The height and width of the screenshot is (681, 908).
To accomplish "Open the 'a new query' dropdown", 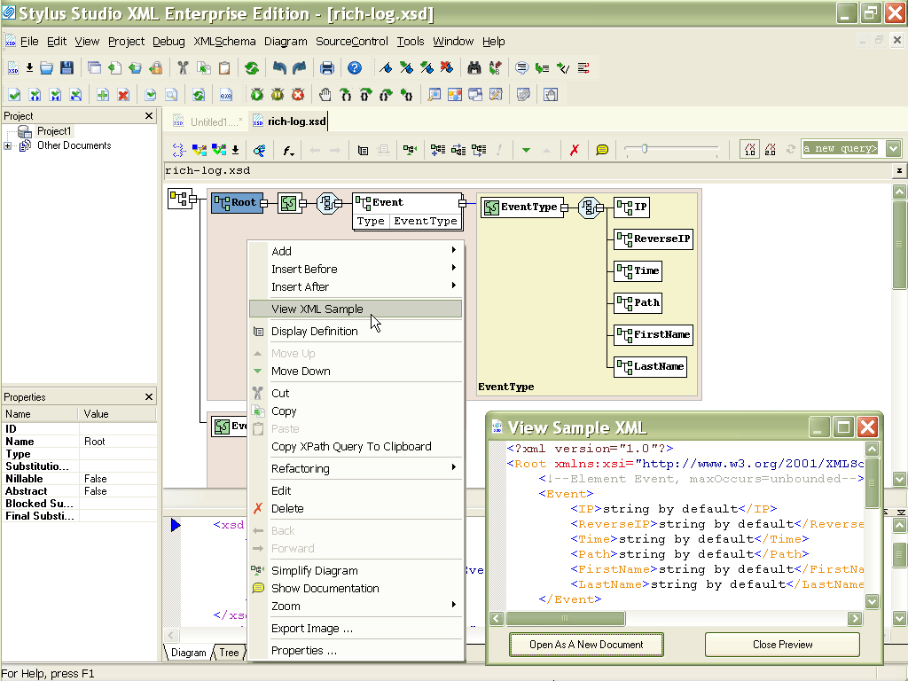I will tap(893, 148).
